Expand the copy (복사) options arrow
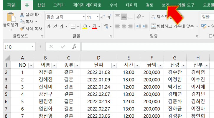This screenshot has height=118, width=214. tap(36, 22)
